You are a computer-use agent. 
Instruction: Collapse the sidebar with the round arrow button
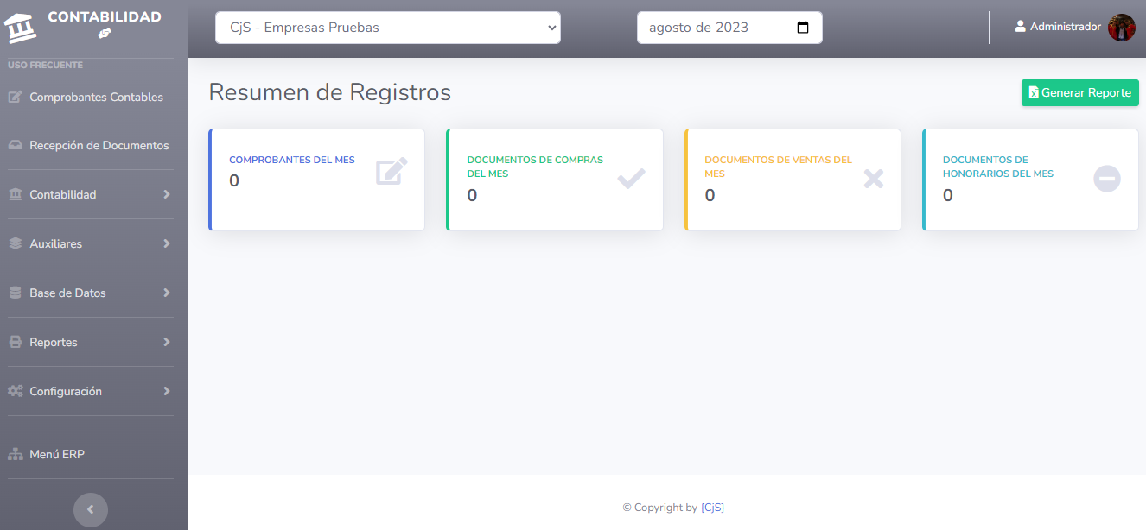(91, 509)
